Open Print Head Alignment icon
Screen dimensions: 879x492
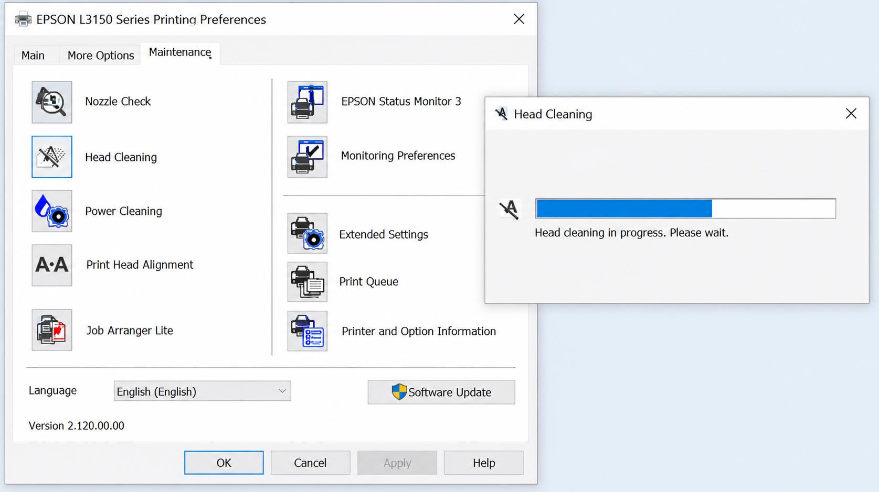tap(51, 265)
